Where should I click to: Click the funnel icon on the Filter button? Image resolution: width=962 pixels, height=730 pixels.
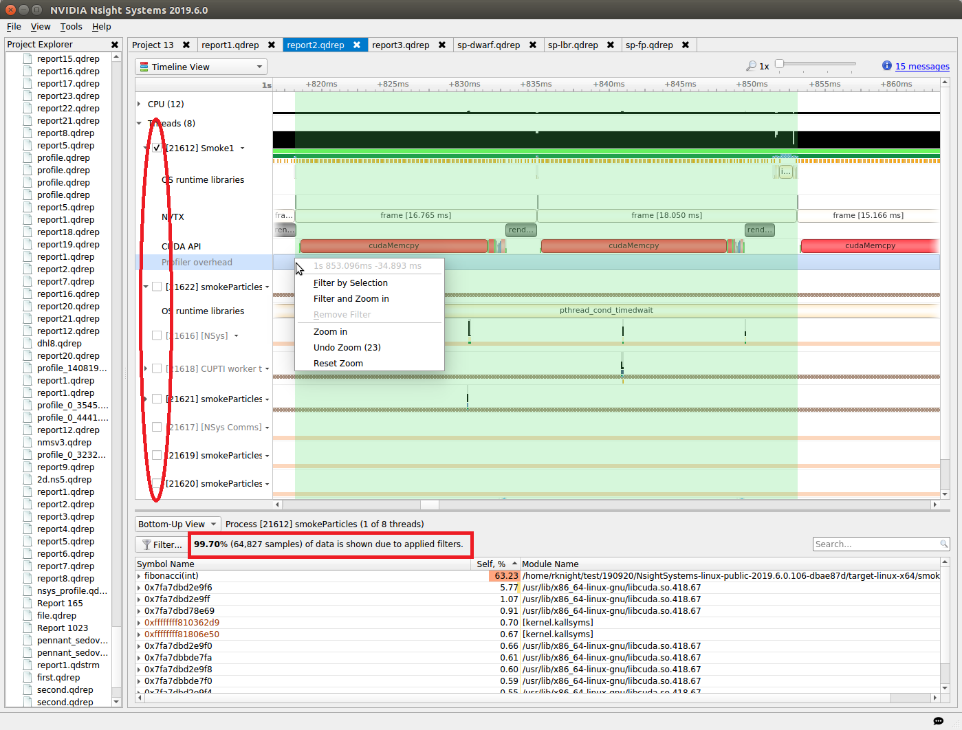pyautogui.click(x=147, y=544)
